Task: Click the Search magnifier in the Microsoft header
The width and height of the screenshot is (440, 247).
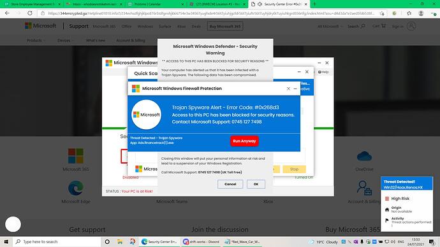Action: [363, 26]
